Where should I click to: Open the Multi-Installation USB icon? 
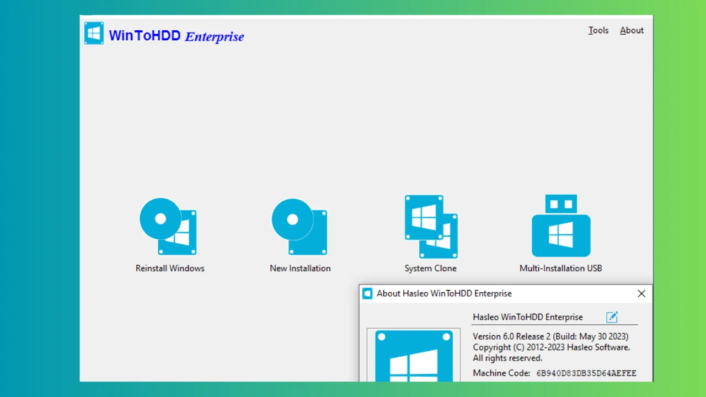click(x=561, y=226)
